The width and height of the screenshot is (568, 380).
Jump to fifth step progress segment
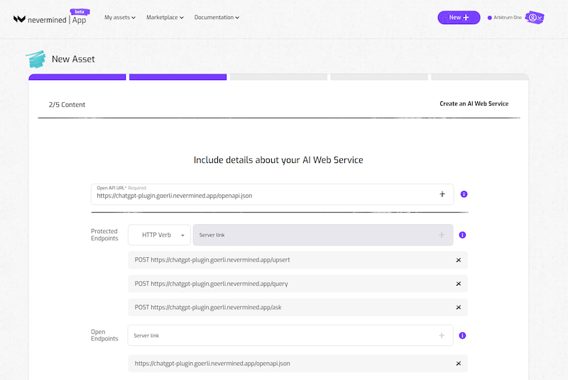point(480,77)
